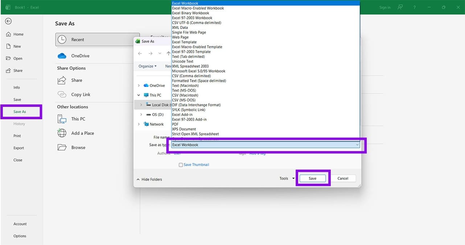465x245 pixels.
Task: Go back using the circled arrow icon
Action: tap(8, 21)
